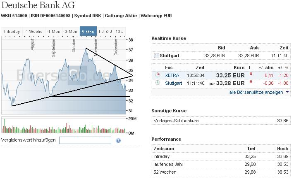Show the 1 Mon chart range
This screenshot has width=294, height=179.
point(54,32)
